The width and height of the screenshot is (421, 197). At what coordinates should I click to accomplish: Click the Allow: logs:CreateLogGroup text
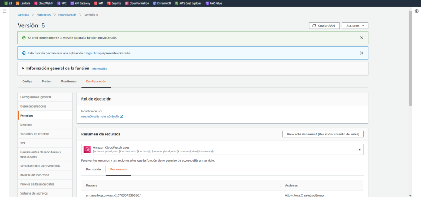(x=304, y=195)
